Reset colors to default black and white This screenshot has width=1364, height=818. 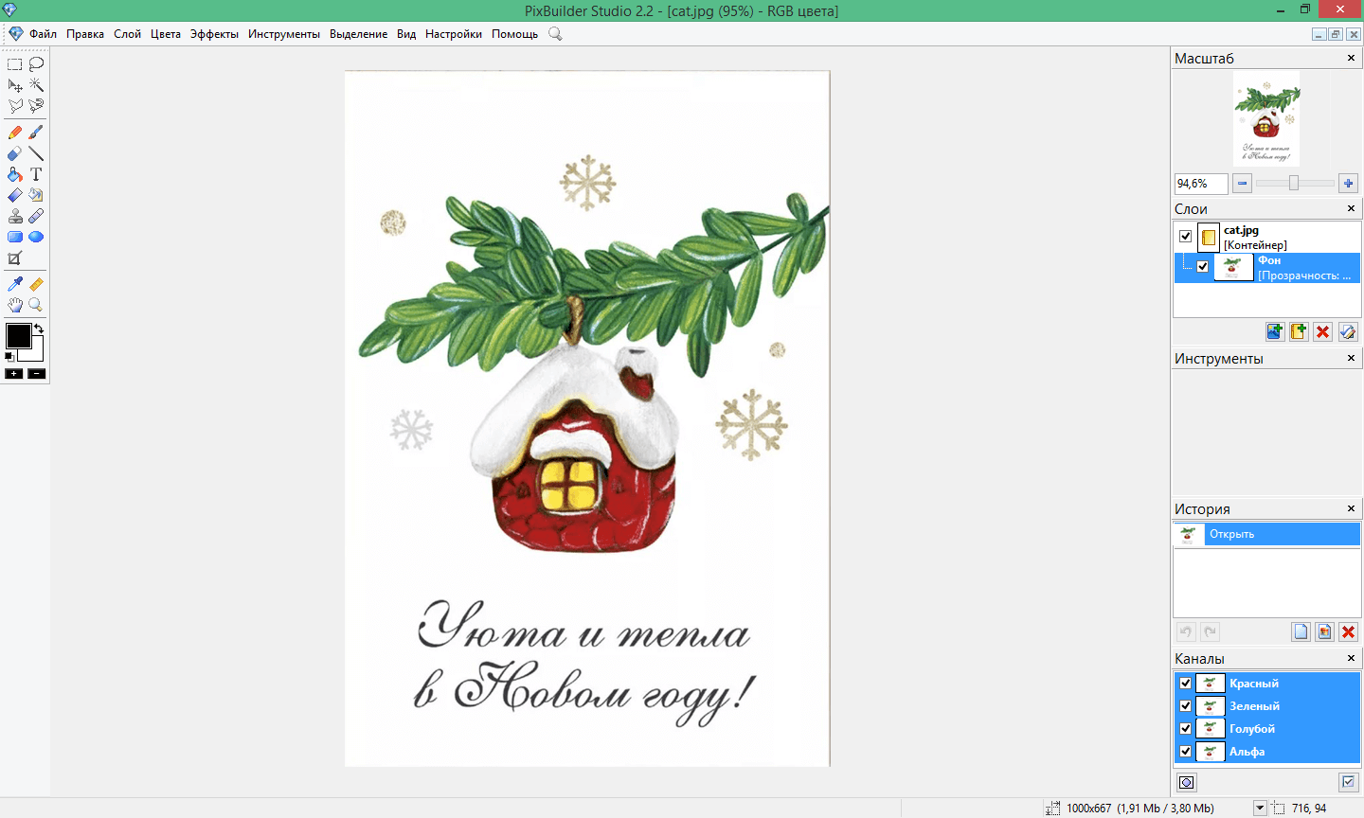pos(9,357)
